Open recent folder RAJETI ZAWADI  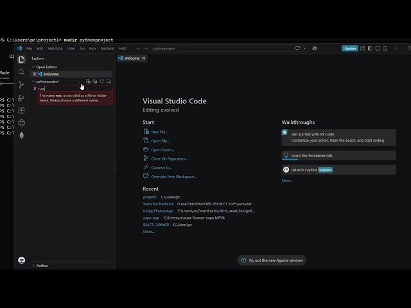click(155, 225)
